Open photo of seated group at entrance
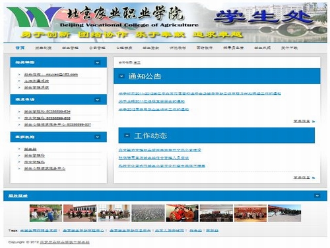This screenshot has width=330, height=248. [x=114, y=213]
